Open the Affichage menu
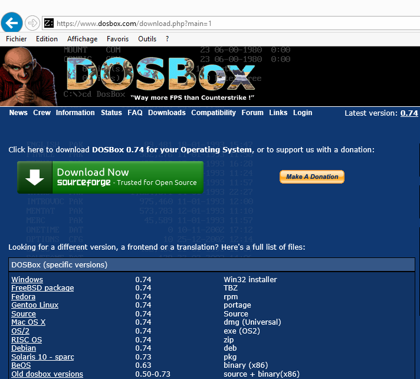 click(x=82, y=39)
